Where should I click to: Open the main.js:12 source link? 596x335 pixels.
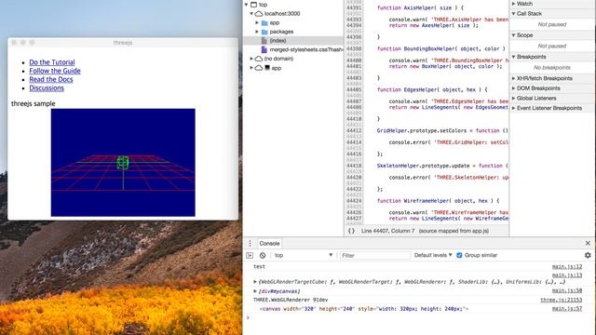[567, 267]
